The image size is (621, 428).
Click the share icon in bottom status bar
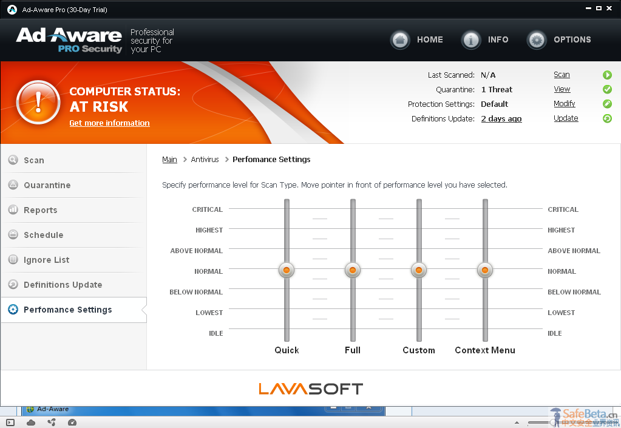[x=52, y=423]
